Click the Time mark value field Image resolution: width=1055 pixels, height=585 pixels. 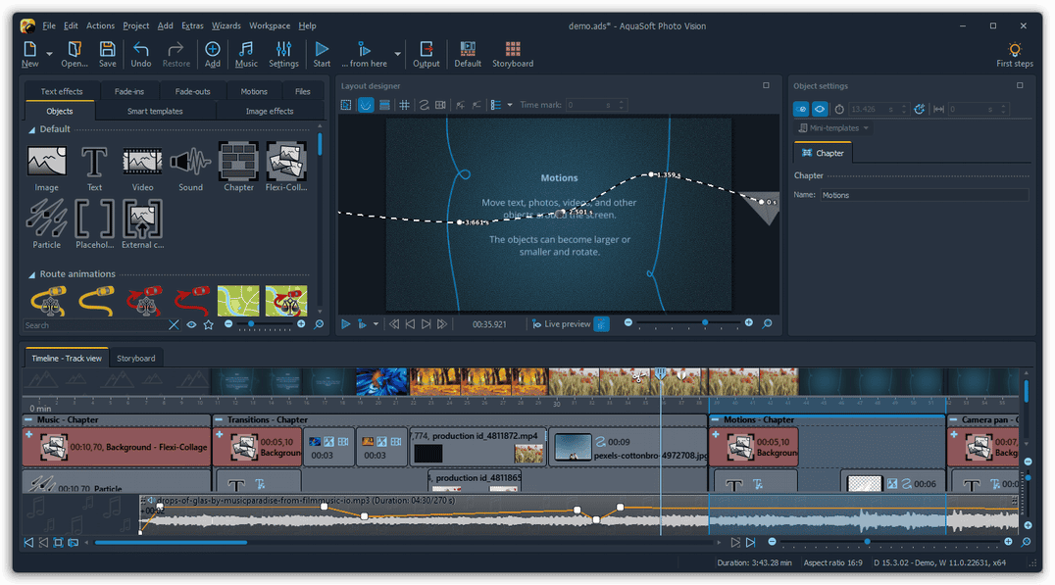pyautogui.click(x=586, y=105)
